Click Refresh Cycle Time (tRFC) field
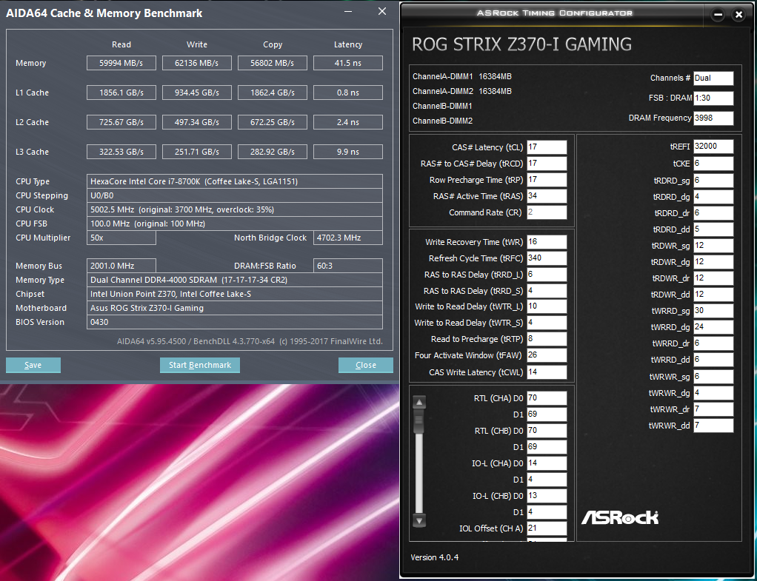757x581 pixels. click(x=547, y=258)
